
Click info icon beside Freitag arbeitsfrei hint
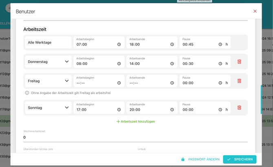click(27, 93)
